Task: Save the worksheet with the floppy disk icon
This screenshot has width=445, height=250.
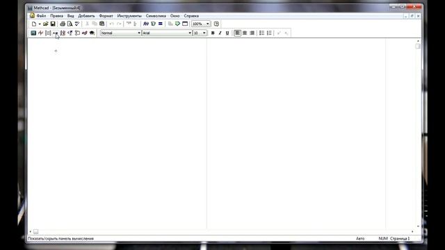Action: pyautogui.click(x=53, y=24)
